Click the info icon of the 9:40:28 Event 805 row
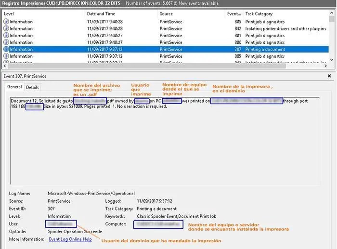 6,22
